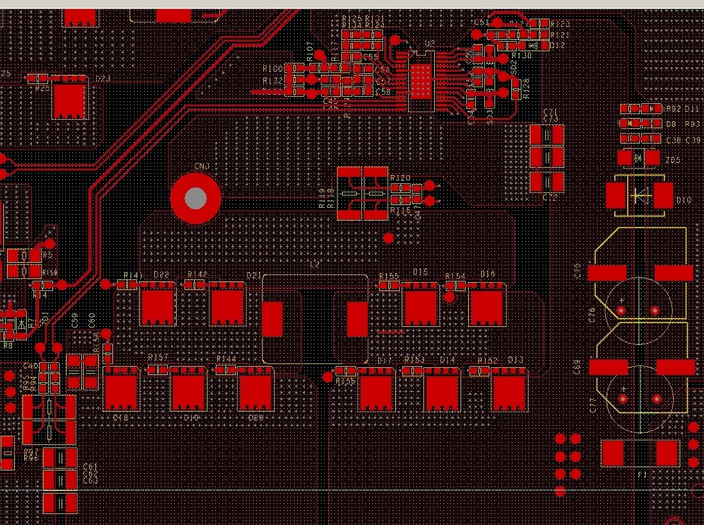This screenshot has height=525, width=704.
Task: Select resistor R141 footprint
Action: (x=128, y=284)
